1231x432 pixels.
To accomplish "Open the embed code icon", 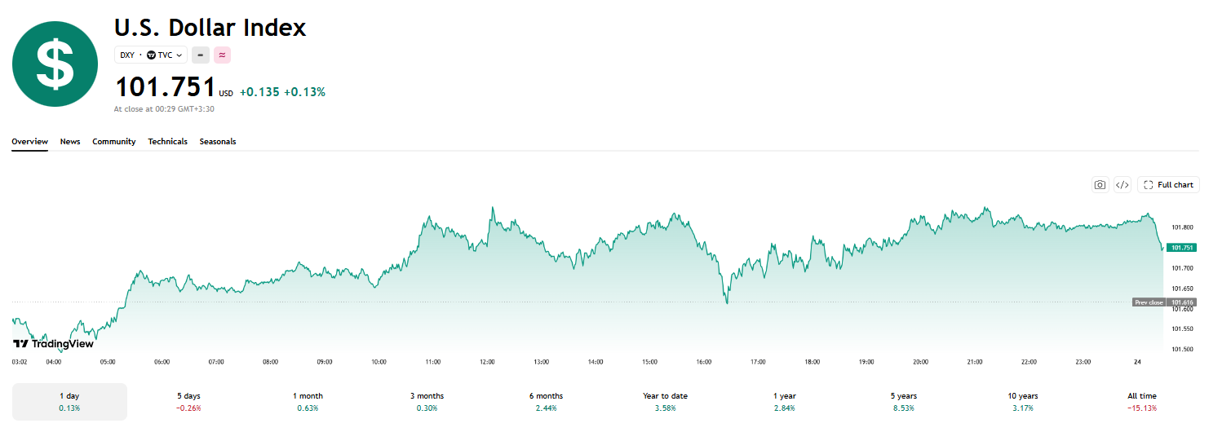I will click(x=1123, y=185).
